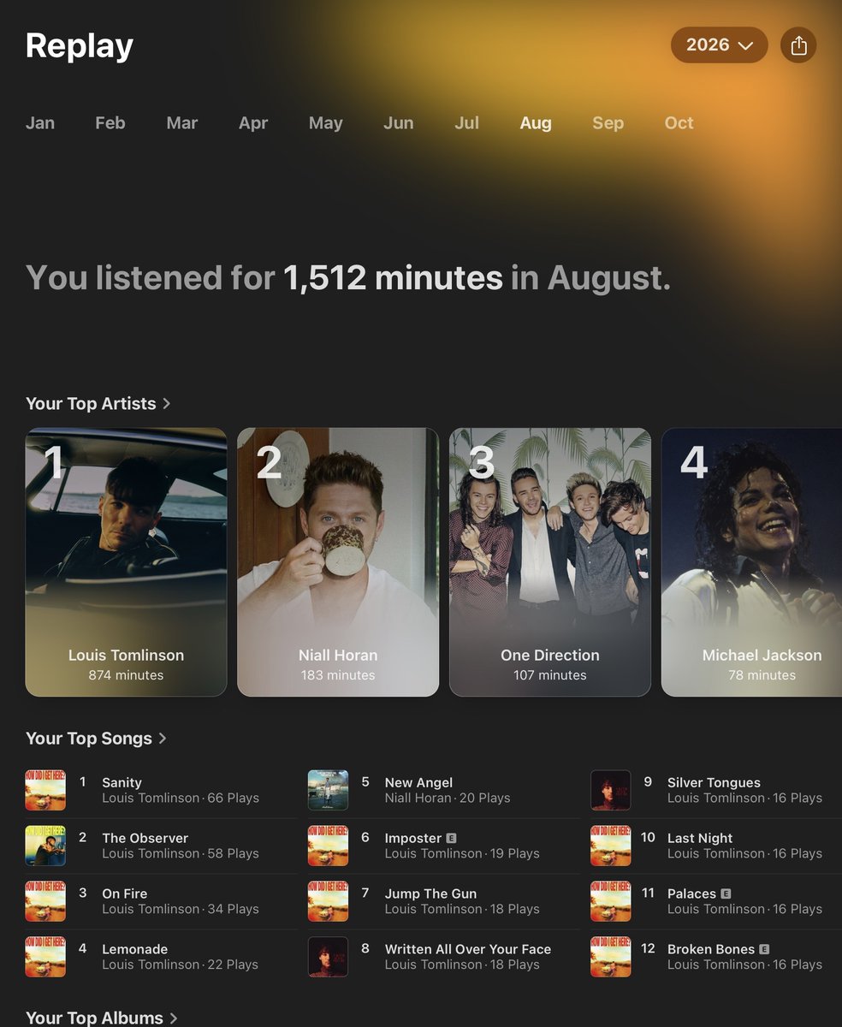Tap album art for Lemonade
Viewport: 842px width, 1027px height.
click(45, 957)
